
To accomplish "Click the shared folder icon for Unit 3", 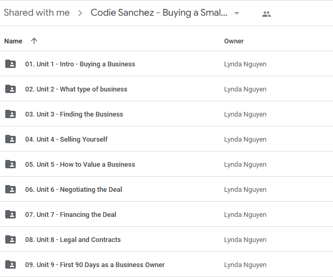I will 10,114.
